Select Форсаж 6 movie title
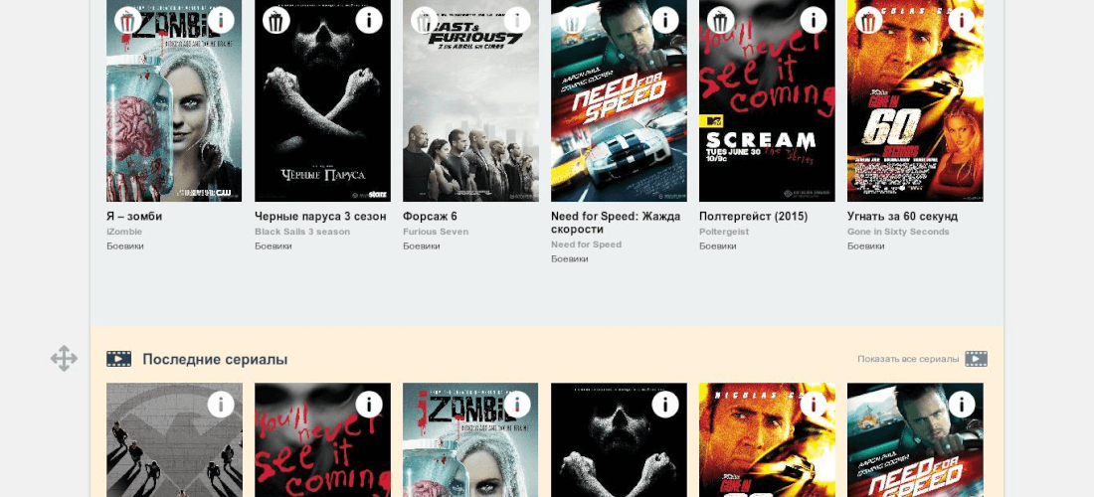1094x497 pixels. coord(430,217)
